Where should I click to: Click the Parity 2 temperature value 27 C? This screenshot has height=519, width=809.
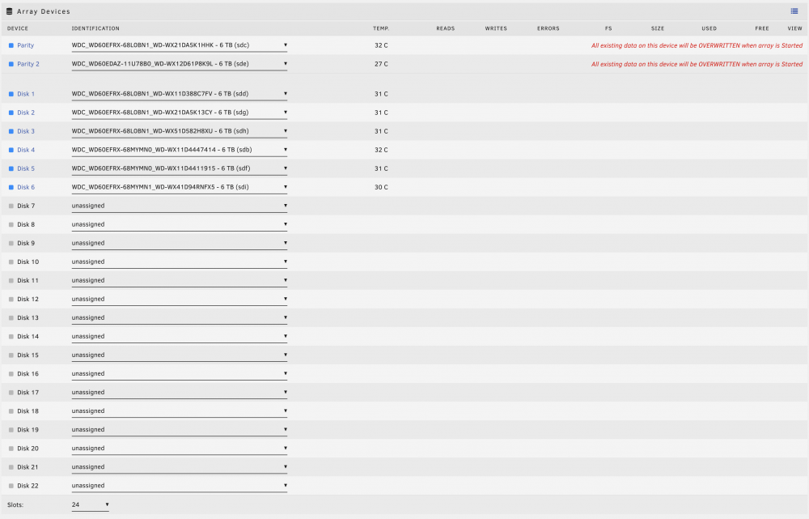pos(381,64)
